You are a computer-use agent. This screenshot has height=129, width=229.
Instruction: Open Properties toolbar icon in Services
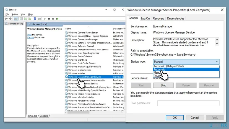pos(21,19)
